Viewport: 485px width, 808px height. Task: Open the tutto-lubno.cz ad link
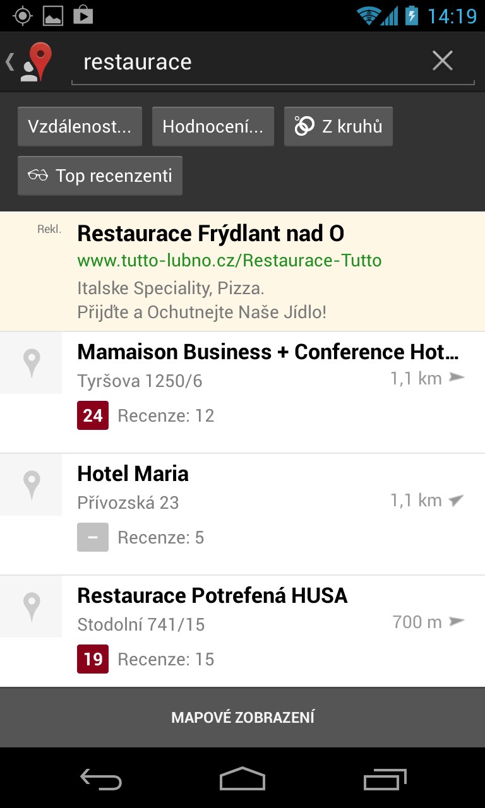point(229,261)
